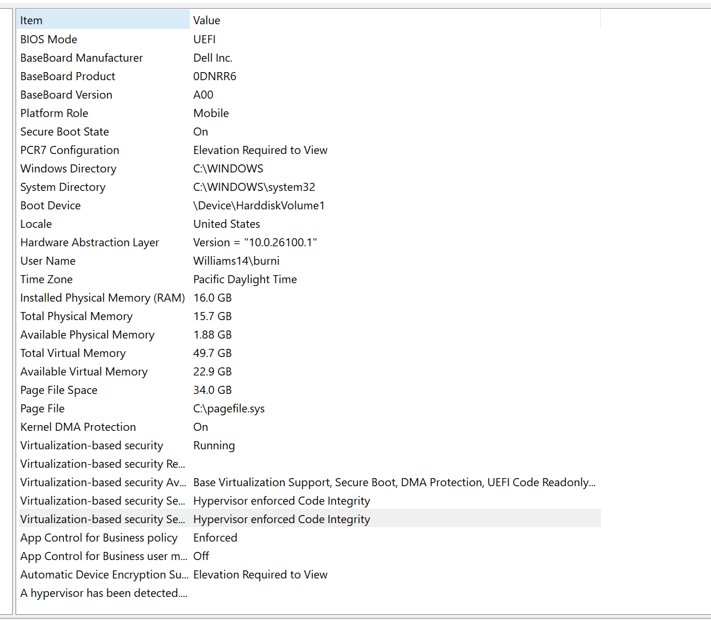Select the Platform Role item

pos(54,113)
